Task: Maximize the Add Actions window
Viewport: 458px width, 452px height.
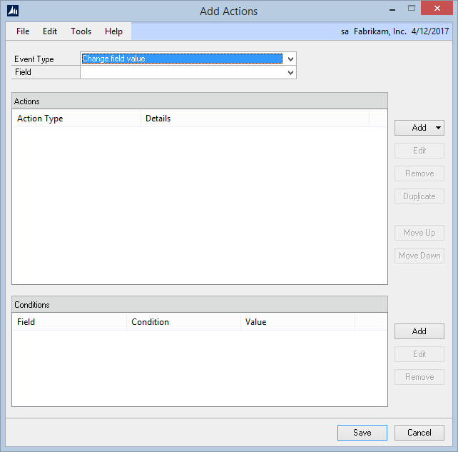Action: click(x=411, y=8)
